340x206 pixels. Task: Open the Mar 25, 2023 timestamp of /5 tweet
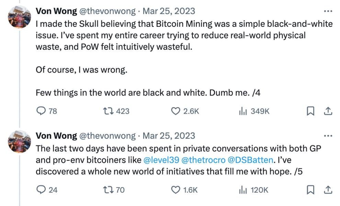coord(169,136)
